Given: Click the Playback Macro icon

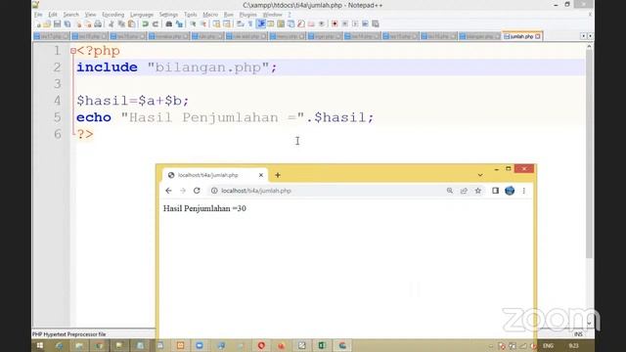Looking at the screenshot, I should (x=355, y=24).
